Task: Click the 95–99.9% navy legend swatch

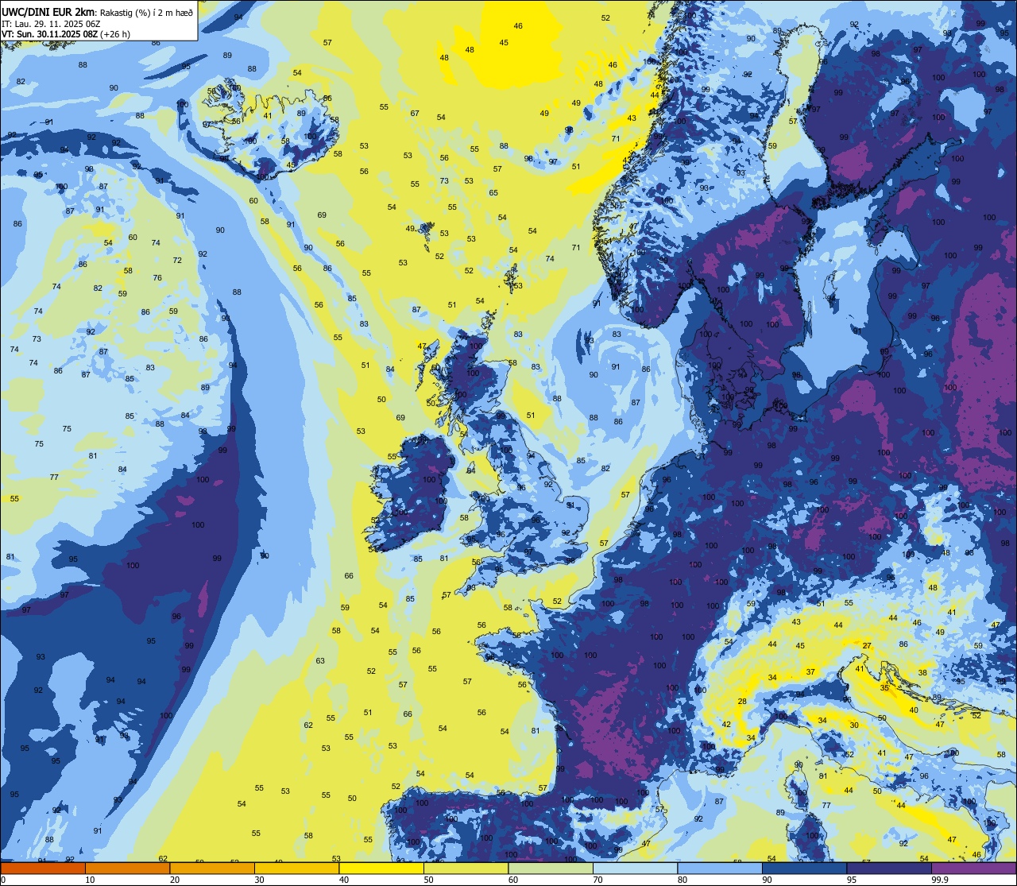Action: click(x=889, y=868)
